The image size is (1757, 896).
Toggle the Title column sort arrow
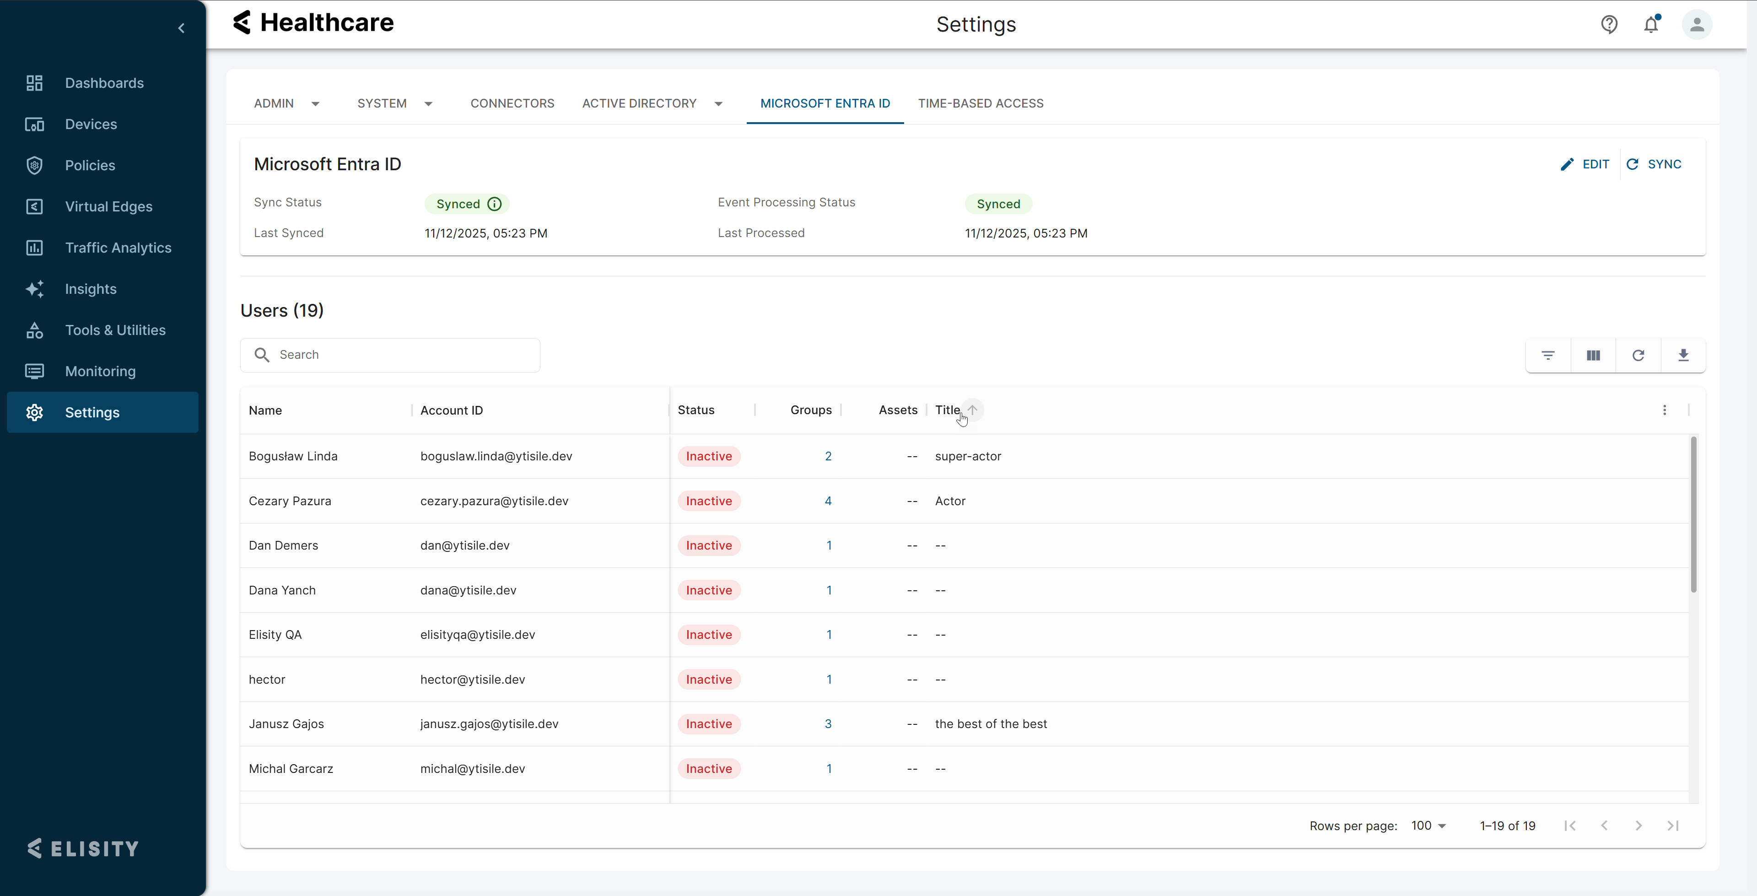tap(973, 410)
